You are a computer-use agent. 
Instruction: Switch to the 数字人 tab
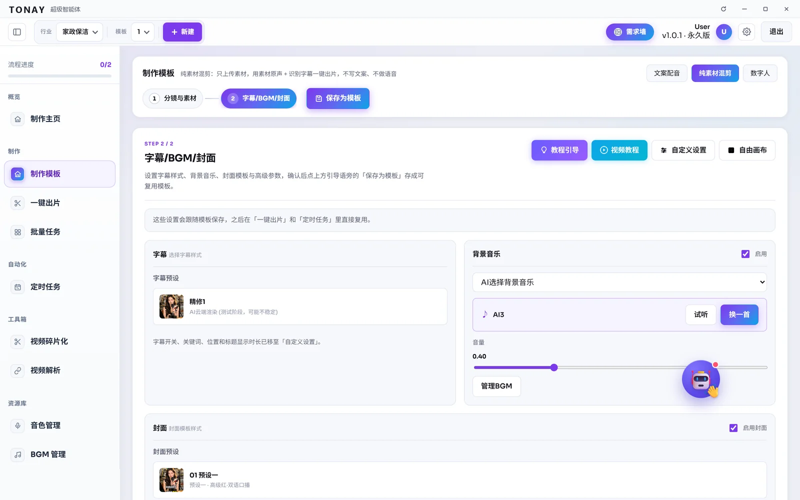coord(760,73)
